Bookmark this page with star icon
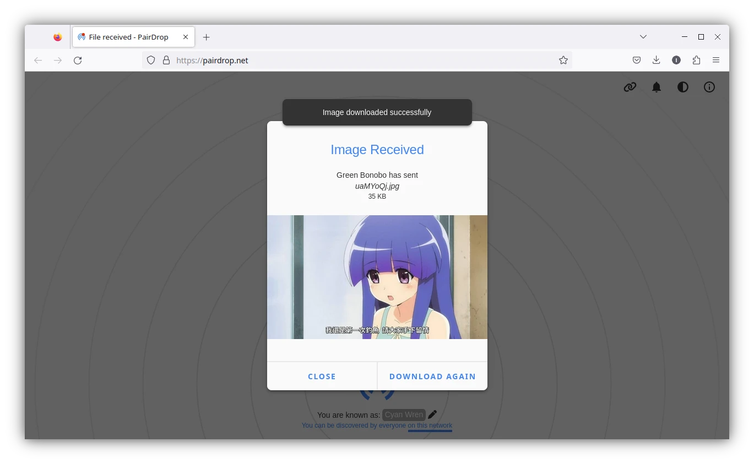 pyautogui.click(x=563, y=60)
